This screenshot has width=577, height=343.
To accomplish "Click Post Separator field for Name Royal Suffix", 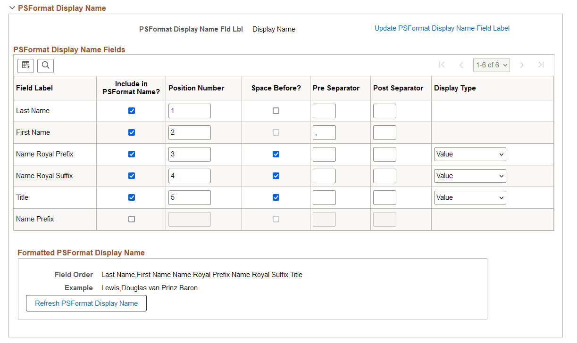I will 385,176.
